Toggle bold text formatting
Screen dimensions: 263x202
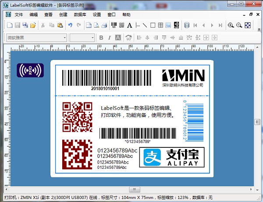tap(101, 38)
